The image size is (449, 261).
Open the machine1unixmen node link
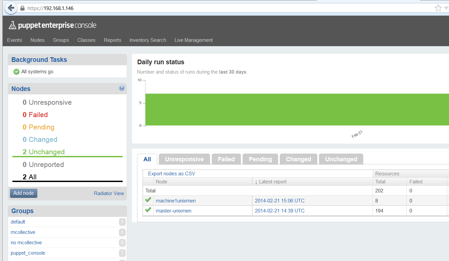(x=176, y=201)
